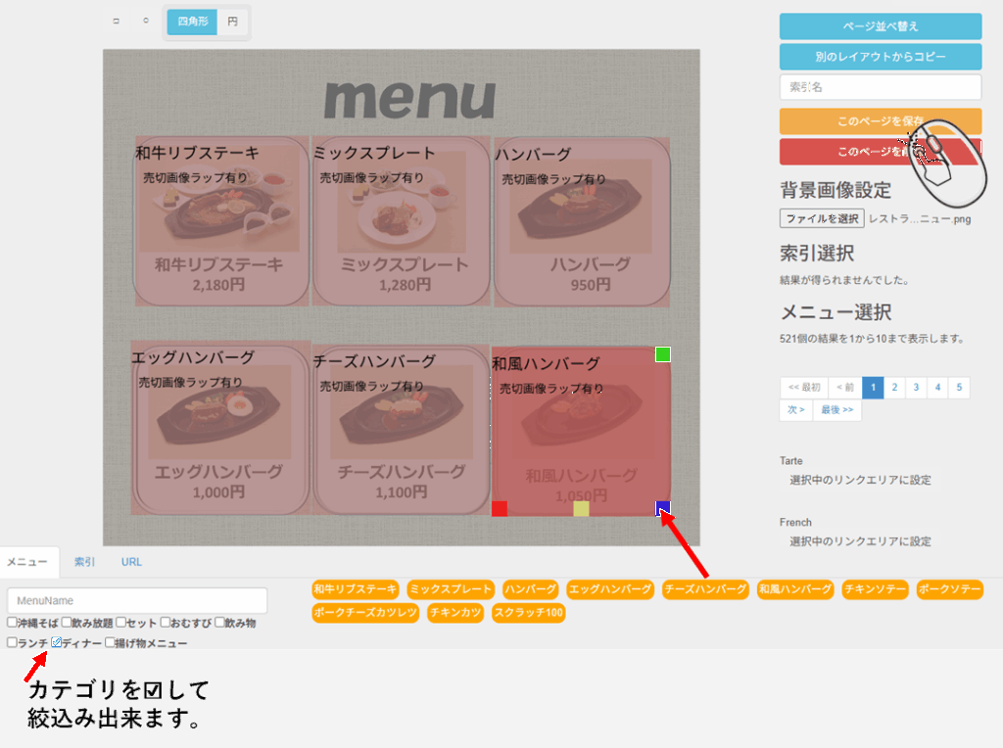Screen dimensions: 1003x748
Task: Click the small circle shape icon
Action: pos(146,21)
